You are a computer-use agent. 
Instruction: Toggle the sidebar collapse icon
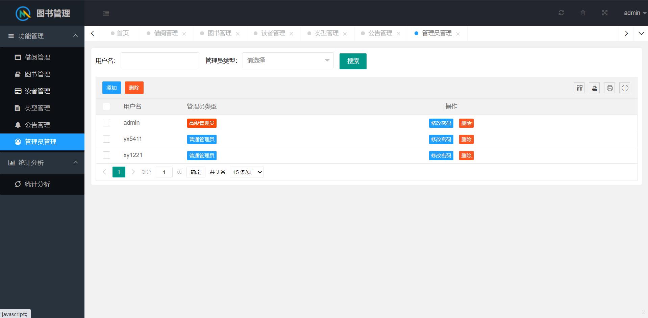coord(106,13)
